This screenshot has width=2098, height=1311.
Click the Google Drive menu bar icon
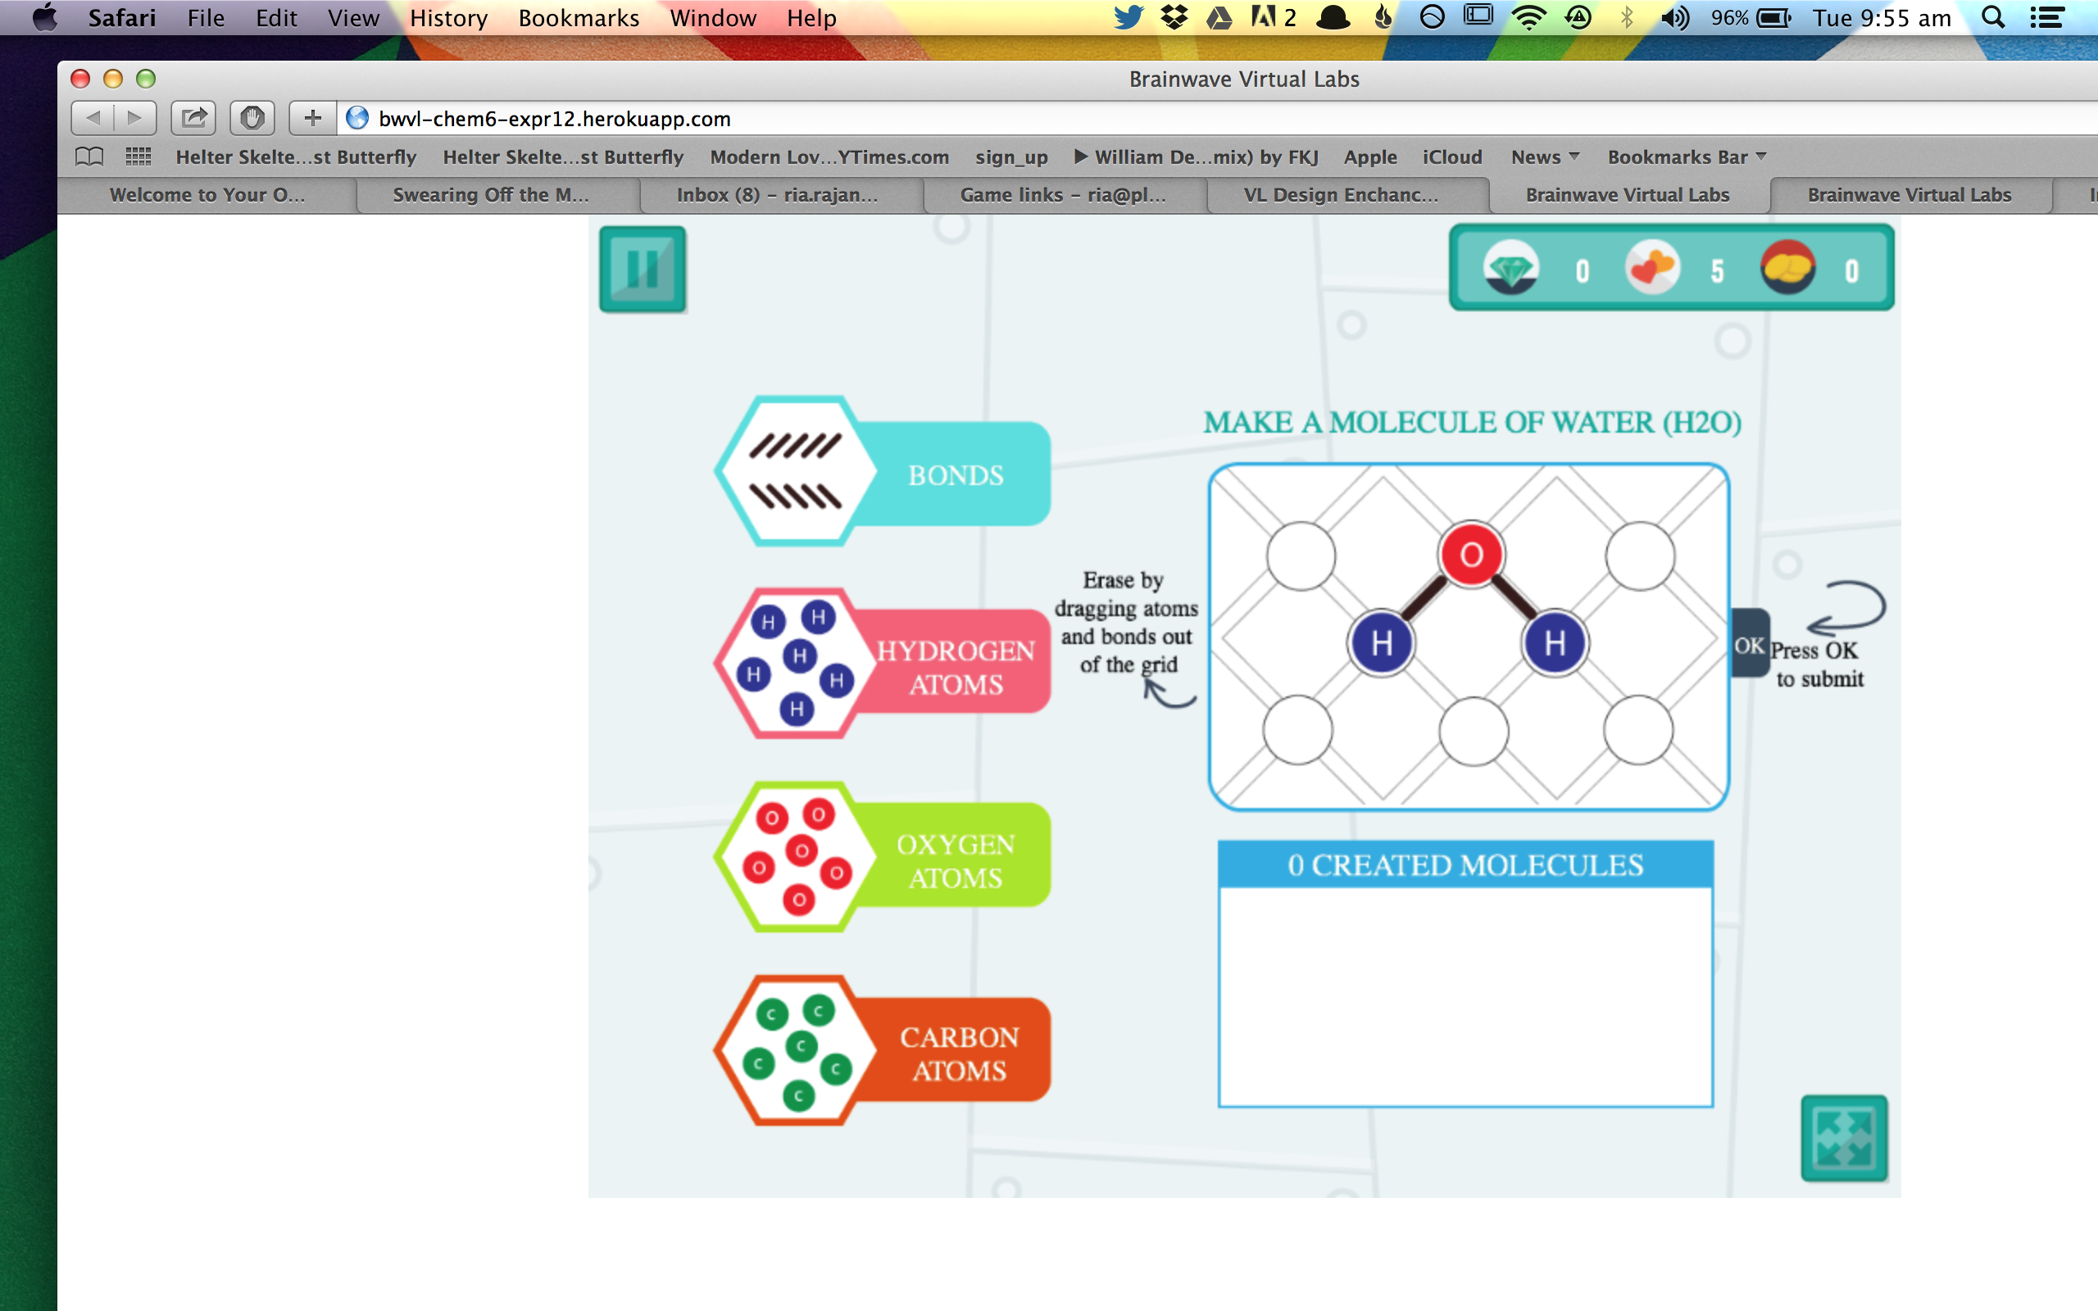coord(1219,17)
